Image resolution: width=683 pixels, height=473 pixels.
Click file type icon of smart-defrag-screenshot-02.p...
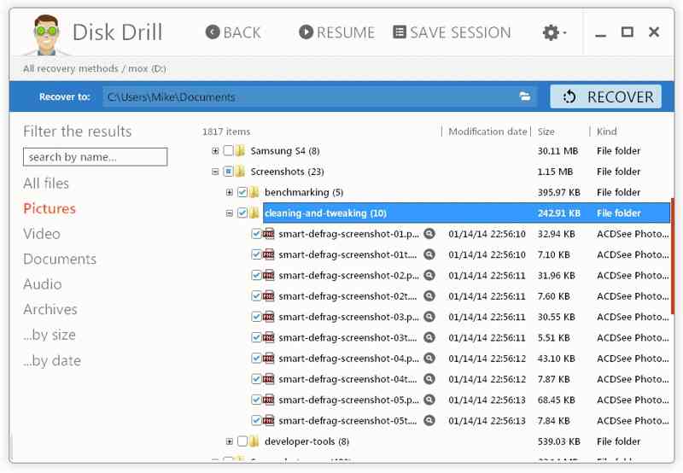coord(269,275)
